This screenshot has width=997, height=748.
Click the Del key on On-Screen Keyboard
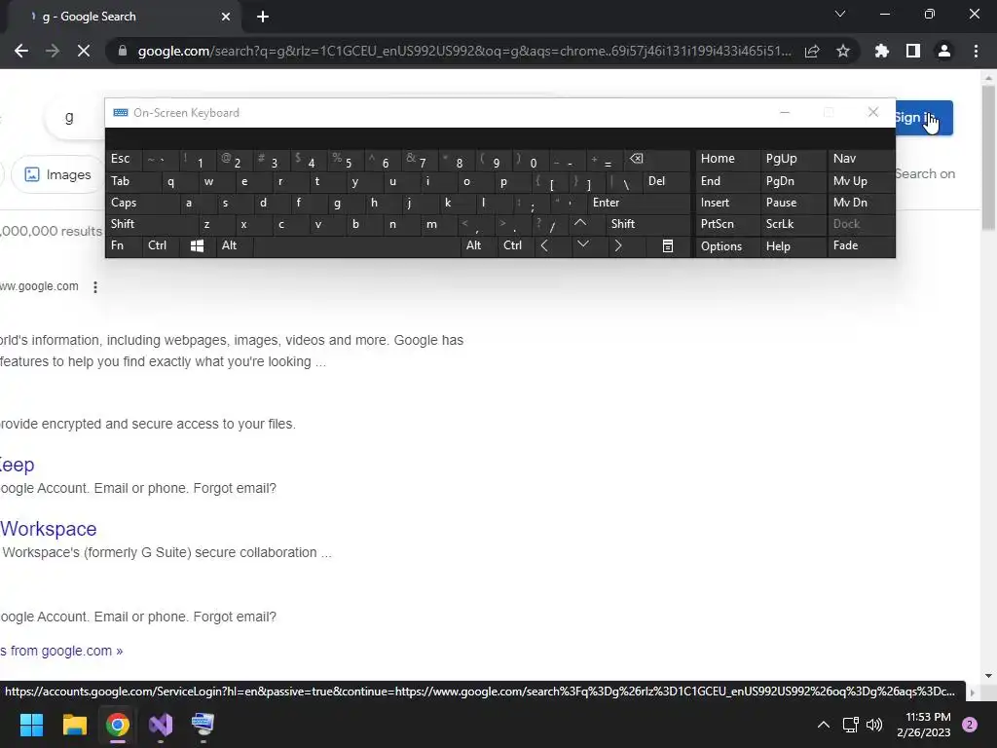[666, 181]
